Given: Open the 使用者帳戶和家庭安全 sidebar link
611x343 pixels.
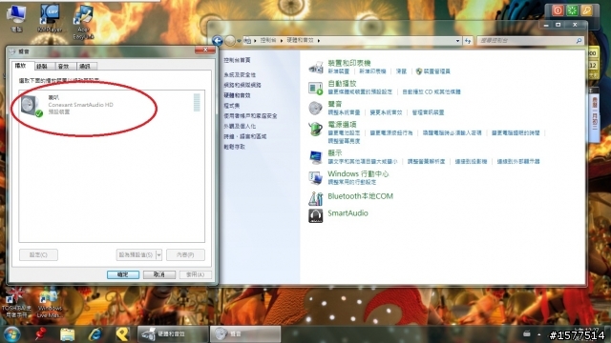Looking at the screenshot, I should tap(250, 116).
